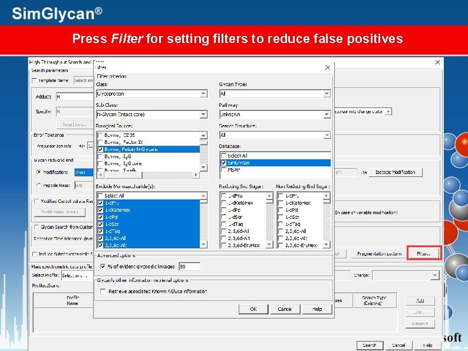Screen dimensions: 468x351
Task: Check Bovine, CD36 biological source
Action: (101, 135)
